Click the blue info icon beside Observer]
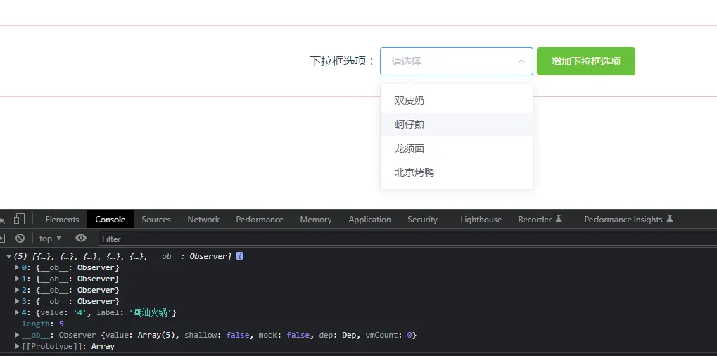Viewport: 717px width, 356px height. 240,256
